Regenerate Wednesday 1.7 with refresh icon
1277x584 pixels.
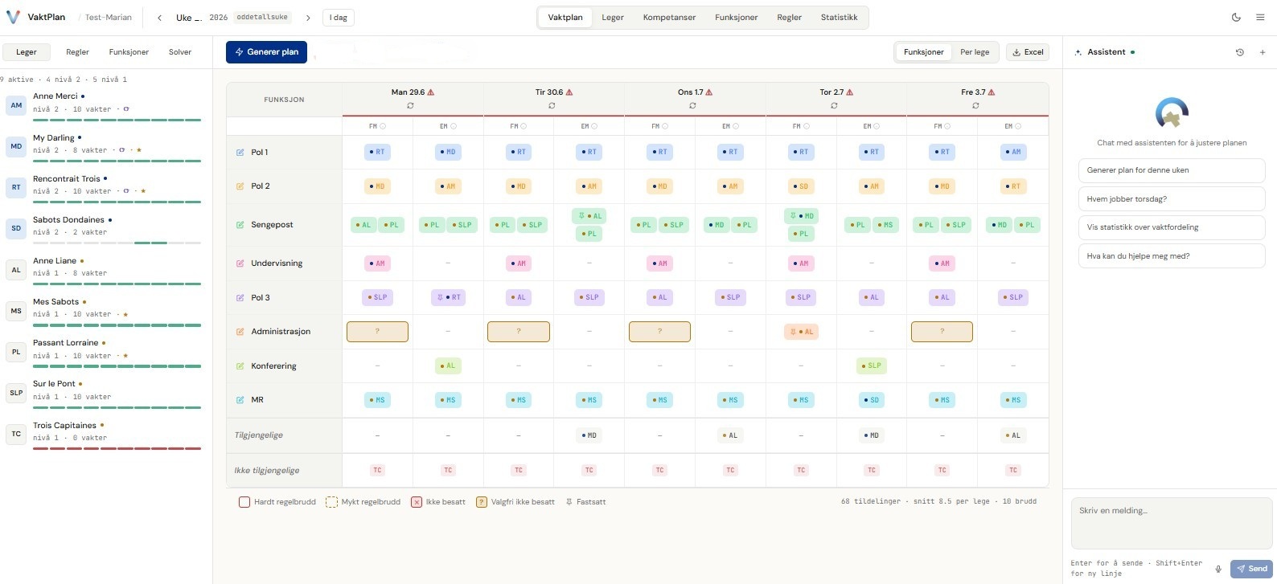point(692,105)
